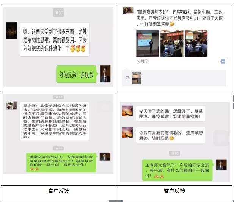Open first lecture photo in the Moments post
234x202 pixels.
click(147, 44)
